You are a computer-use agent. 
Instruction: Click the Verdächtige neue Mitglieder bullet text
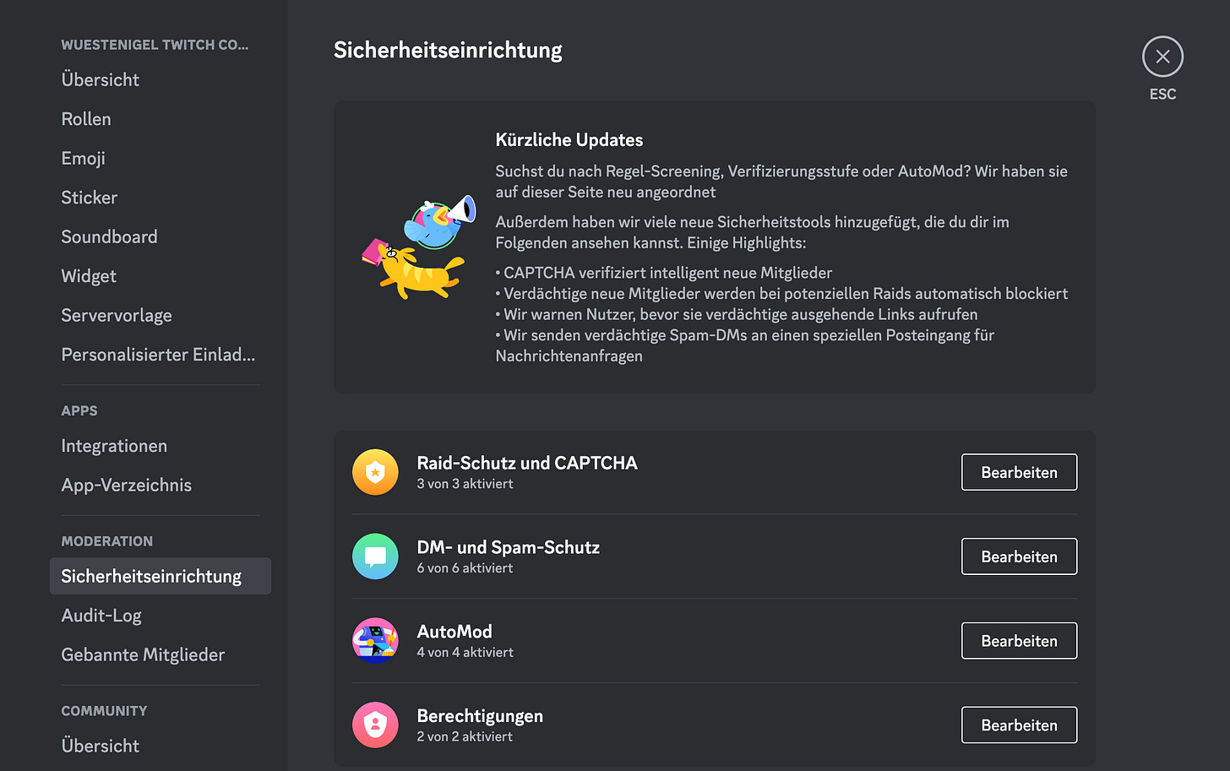point(781,294)
